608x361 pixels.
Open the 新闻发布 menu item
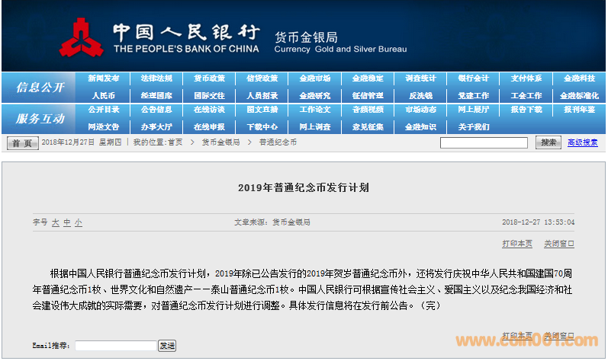point(103,78)
